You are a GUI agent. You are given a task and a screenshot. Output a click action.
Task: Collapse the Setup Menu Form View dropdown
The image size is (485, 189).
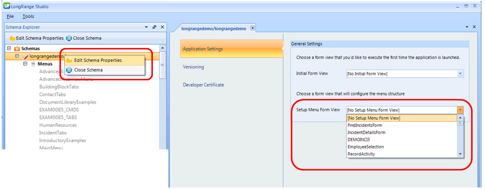[460, 110]
